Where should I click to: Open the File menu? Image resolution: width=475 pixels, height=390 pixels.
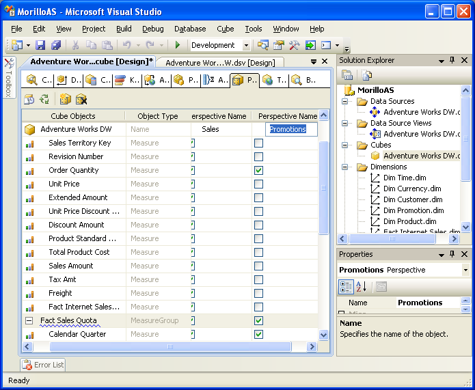[x=16, y=29]
